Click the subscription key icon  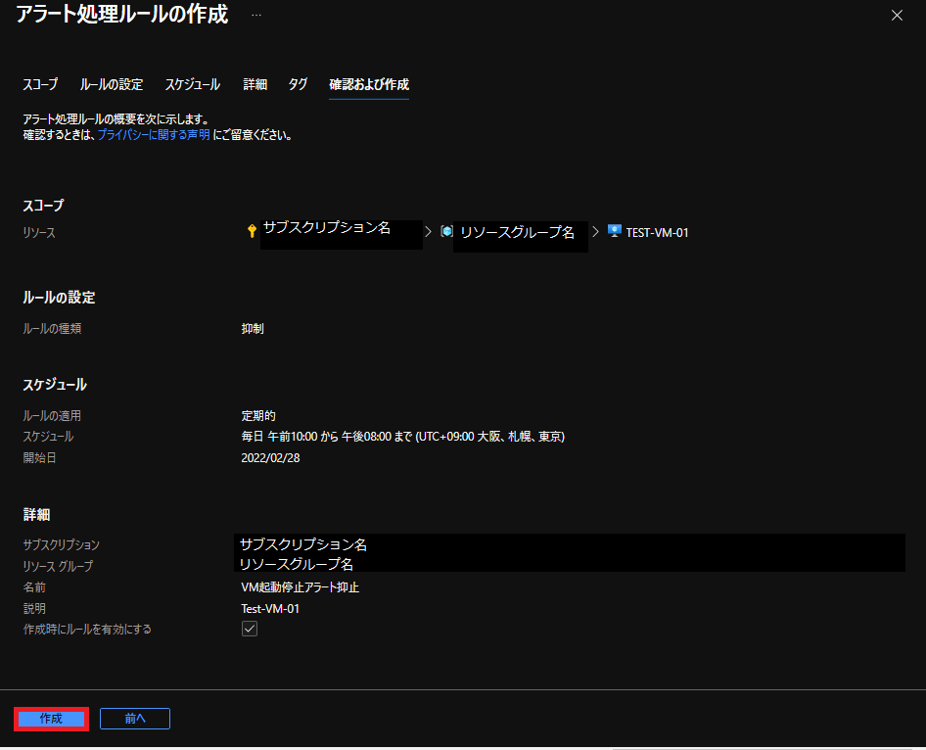tap(252, 231)
